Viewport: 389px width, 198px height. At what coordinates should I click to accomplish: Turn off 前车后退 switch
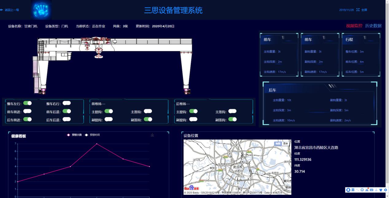coord(67,111)
